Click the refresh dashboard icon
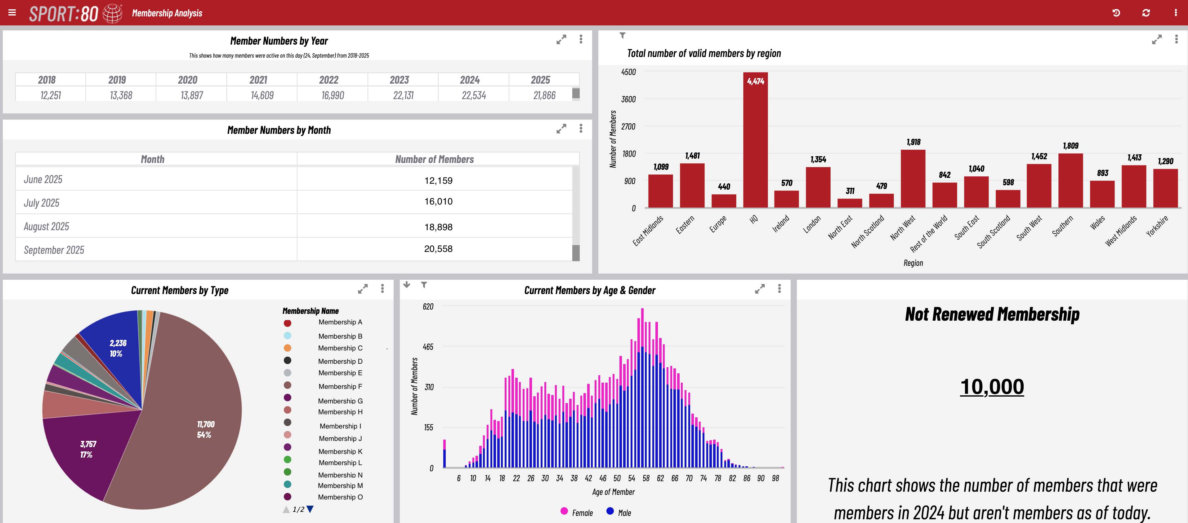 click(1146, 13)
